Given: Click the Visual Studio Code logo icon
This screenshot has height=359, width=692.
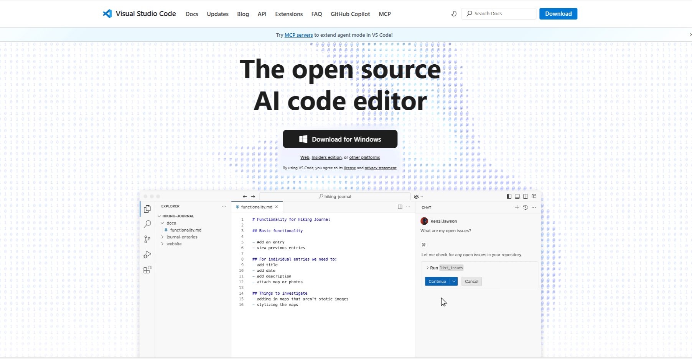Looking at the screenshot, I should coord(107,14).
